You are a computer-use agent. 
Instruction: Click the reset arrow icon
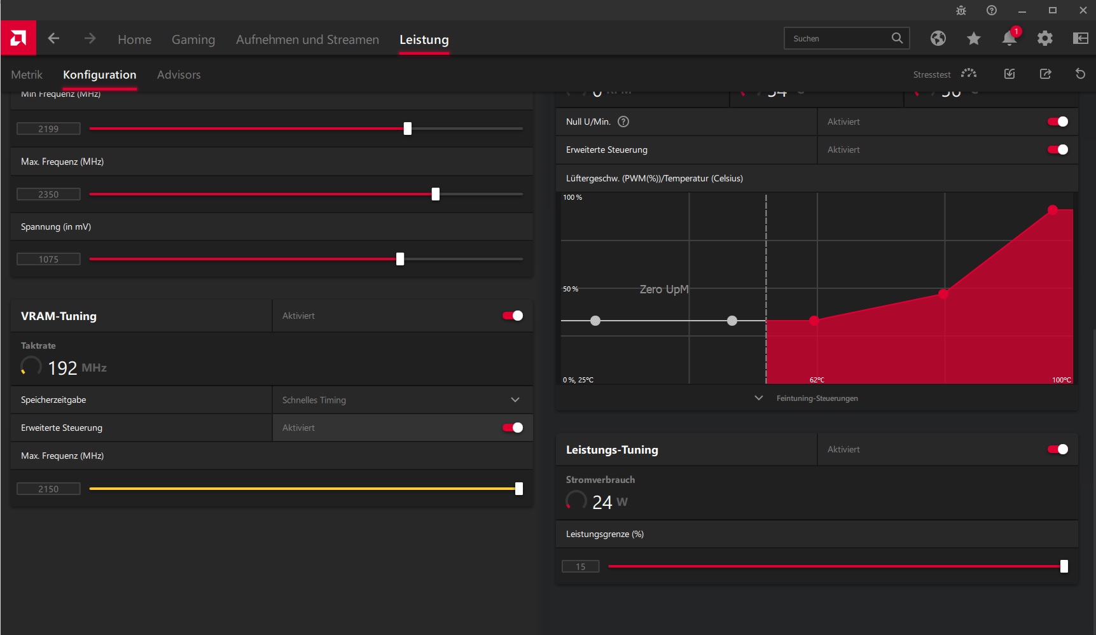pyautogui.click(x=1080, y=74)
